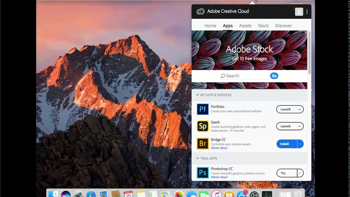The image size is (350, 197).
Task: Click the 'Get 10 free images' text
Action: coord(249,59)
